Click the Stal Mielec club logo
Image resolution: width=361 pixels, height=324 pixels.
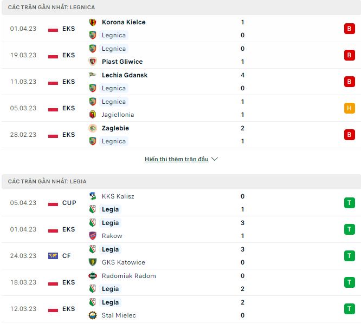[93, 315]
